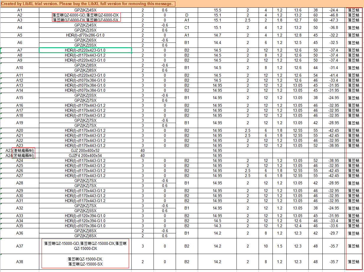Click the cell showing -47.3
Screen dimensions: 364x272
point(334,20)
